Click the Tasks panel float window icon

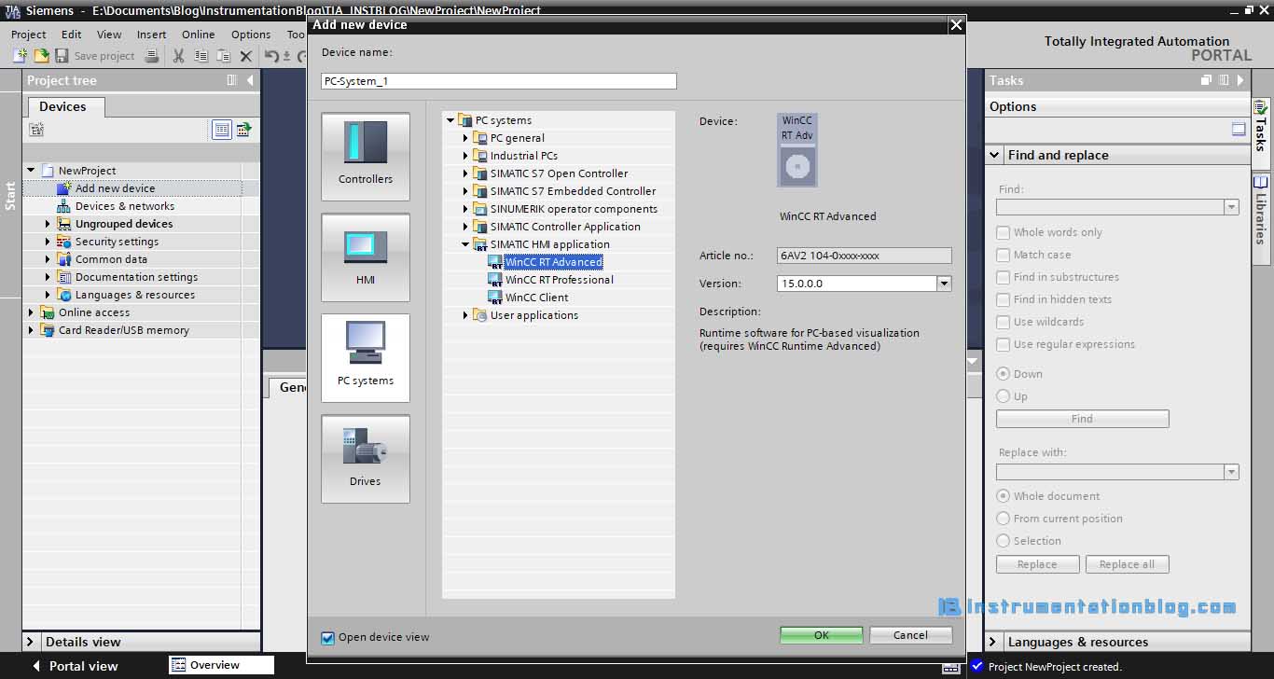tap(1206, 80)
